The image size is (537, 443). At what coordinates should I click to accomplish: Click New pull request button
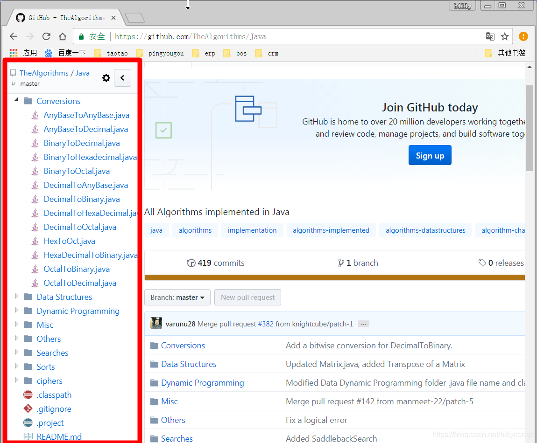pyautogui.click(x=247, y=297)
